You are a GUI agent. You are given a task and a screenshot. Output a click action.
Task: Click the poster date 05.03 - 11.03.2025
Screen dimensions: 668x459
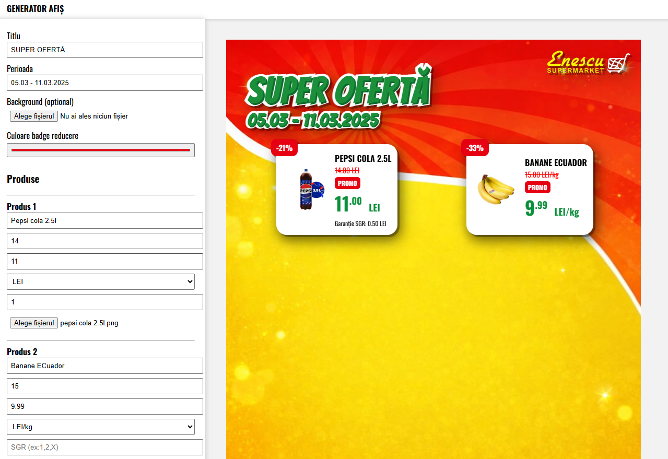313,120
